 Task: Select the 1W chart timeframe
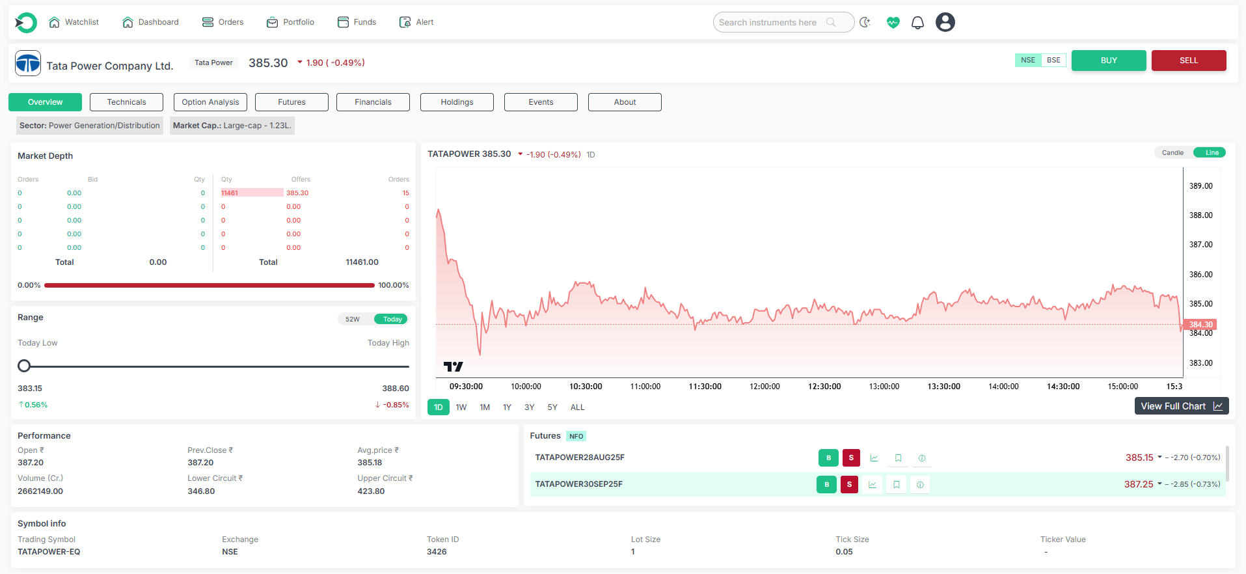[461, 407]
